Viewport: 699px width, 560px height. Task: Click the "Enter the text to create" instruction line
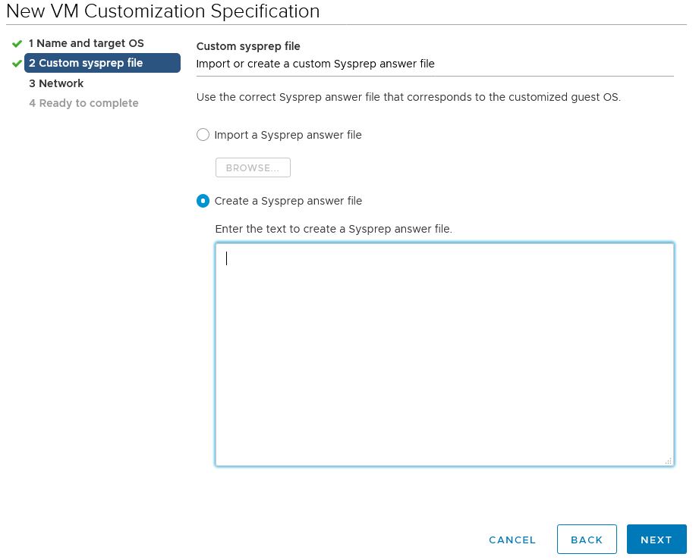pos(333,229)
